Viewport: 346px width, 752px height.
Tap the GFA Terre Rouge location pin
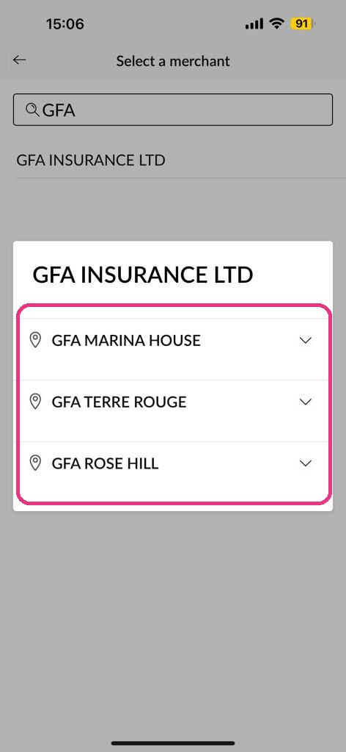click(x=35, y=401)
